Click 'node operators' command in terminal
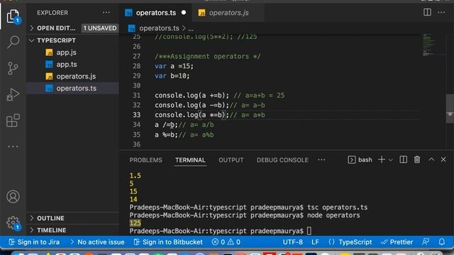Viewport: 454px width, 255px height. pyautogui.click(x=333, y=215)
